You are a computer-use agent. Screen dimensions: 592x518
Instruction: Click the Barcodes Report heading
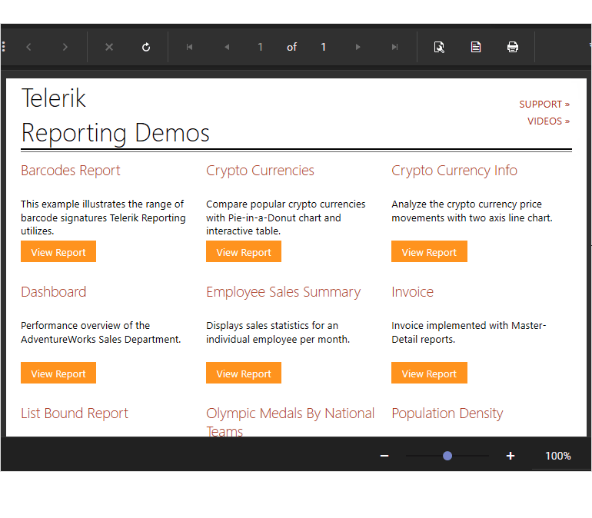coord(70,171)
